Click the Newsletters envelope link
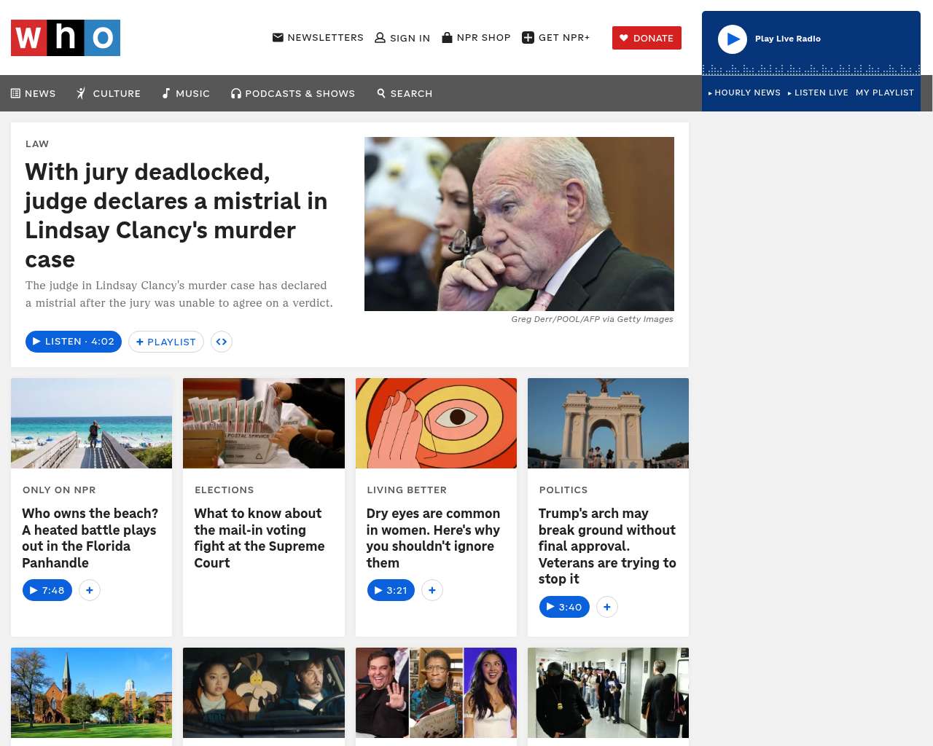This screenshot has height=746, width=933. [x=318, y=37]
